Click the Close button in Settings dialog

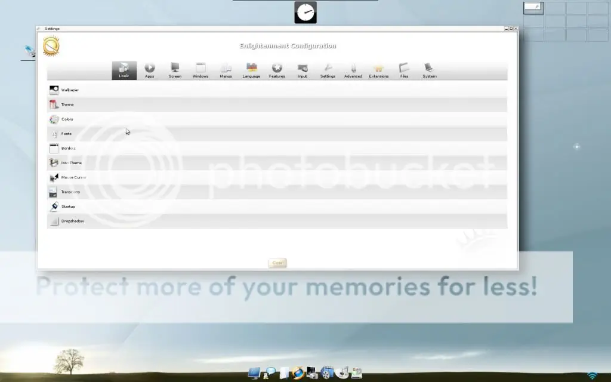(x=277, y=263)
